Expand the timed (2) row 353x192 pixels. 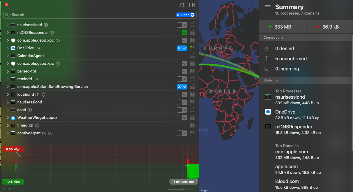[x=8, y=125]
